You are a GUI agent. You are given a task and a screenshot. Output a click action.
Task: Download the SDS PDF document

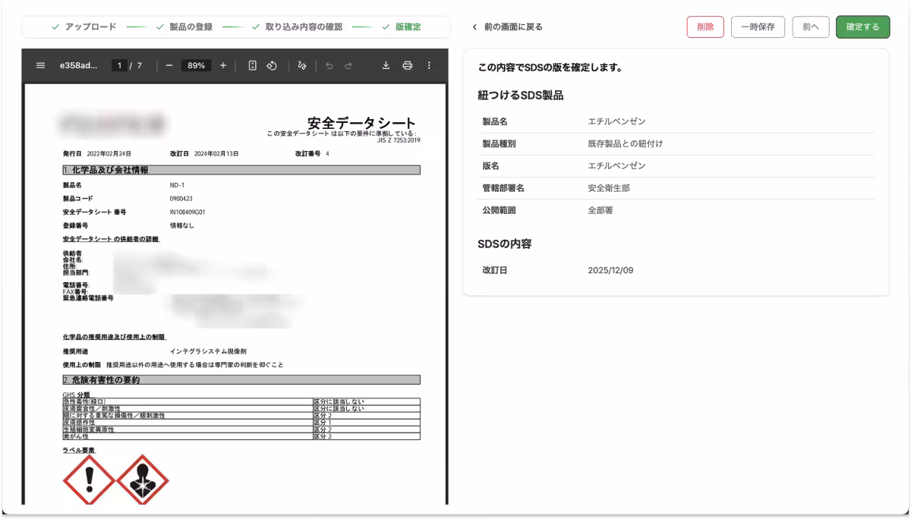(386, 65)
